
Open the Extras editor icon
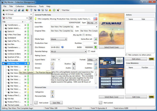[96, 64]
